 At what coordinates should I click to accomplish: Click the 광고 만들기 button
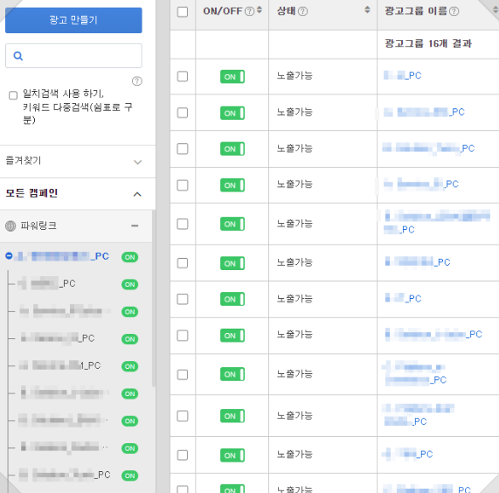[x=73, y=20]
